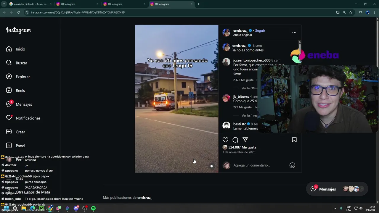Click Audio original link
Image resolution: width=379 pixels, height=213 pixels.
coord(243,35)
